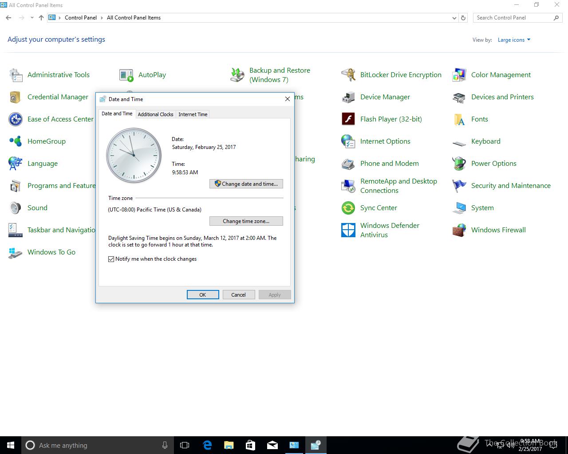Viewport: 568px width, 454px height.
Task: Open Flash Player (32-bit) icon
Action: point(348,119)
